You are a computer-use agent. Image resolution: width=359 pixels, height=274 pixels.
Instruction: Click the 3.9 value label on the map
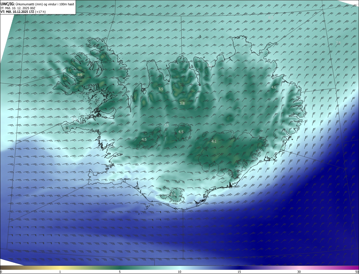pos(161,89)
